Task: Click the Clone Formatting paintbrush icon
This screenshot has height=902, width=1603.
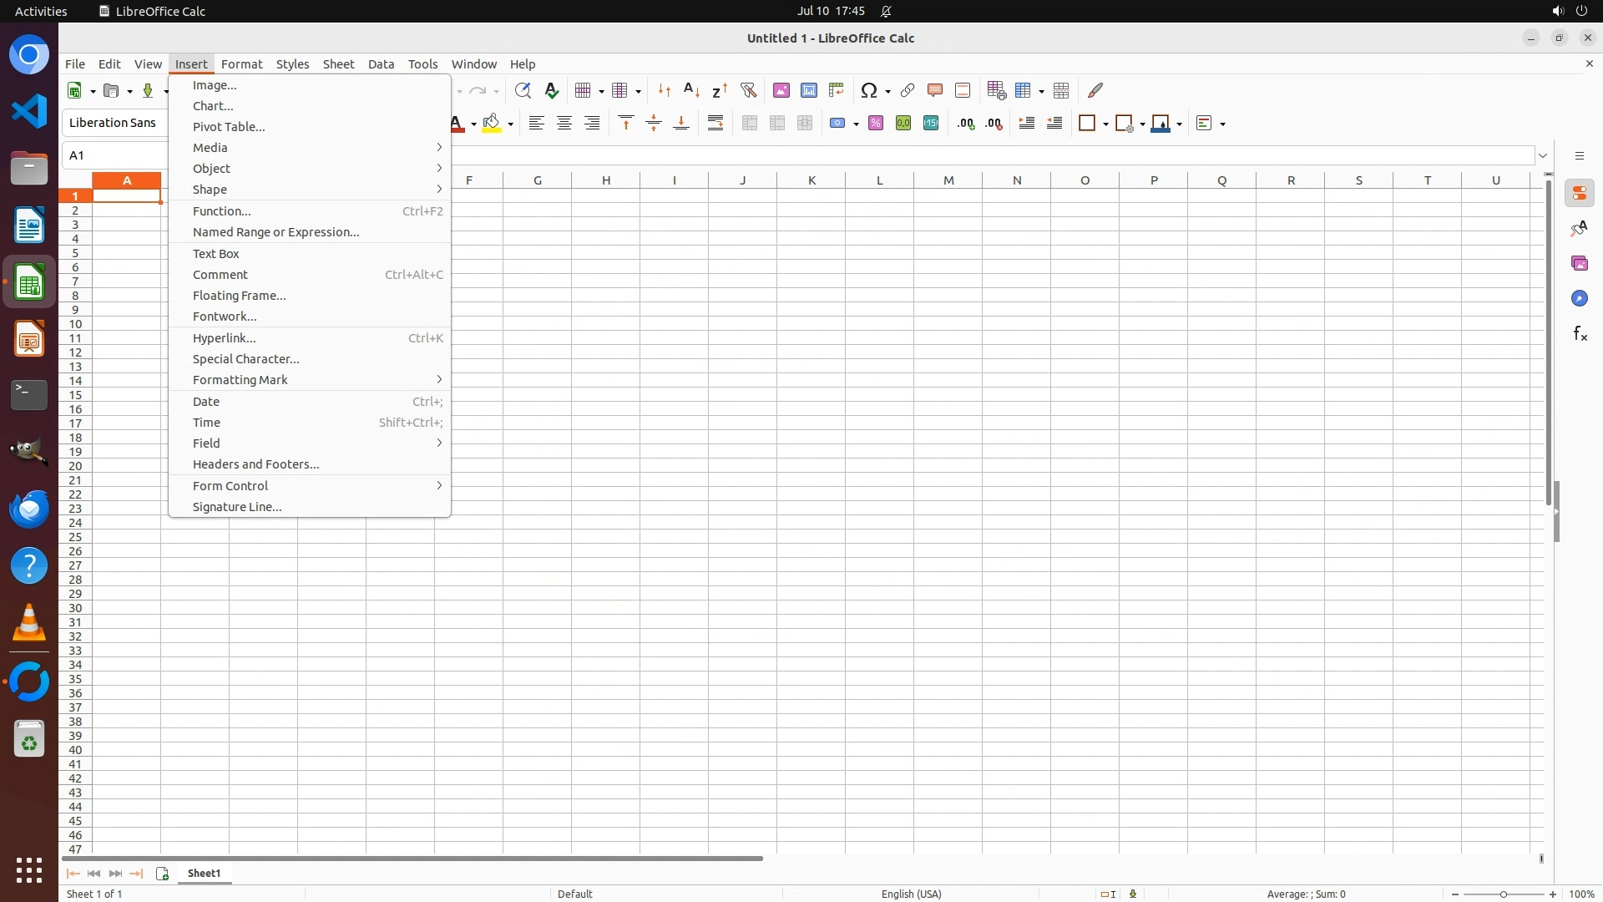Action: coord(1095,90)
